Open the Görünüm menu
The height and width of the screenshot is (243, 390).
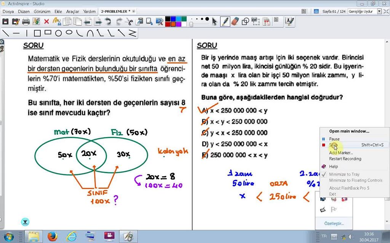pos(42,11)
